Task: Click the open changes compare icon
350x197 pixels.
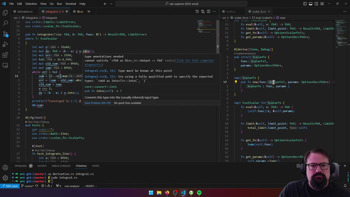Action: click(x=203, y=11)
